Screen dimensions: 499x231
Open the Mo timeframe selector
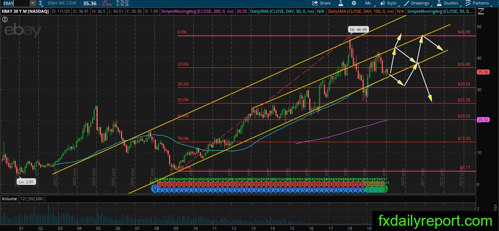pyautogui.click(x=368, y=3)
